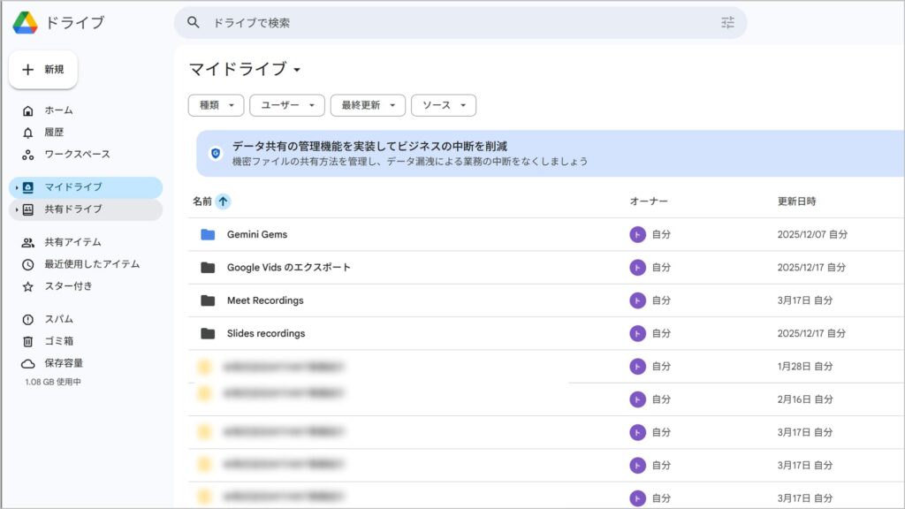The image size is (905, 509).
Task: Click owner avatar in Meet Recordings row
Action: [x=637, y=300]
